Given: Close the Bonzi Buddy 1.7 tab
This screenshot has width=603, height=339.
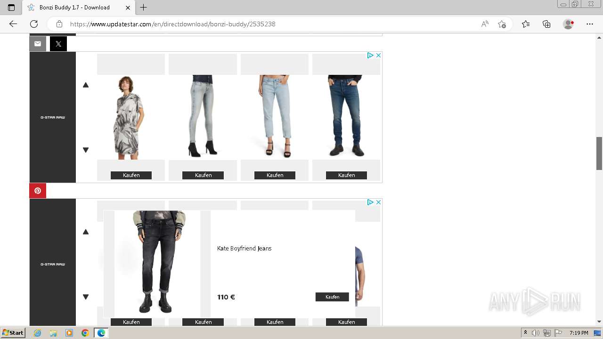Looking at the screenshot, I should [128, 8].
